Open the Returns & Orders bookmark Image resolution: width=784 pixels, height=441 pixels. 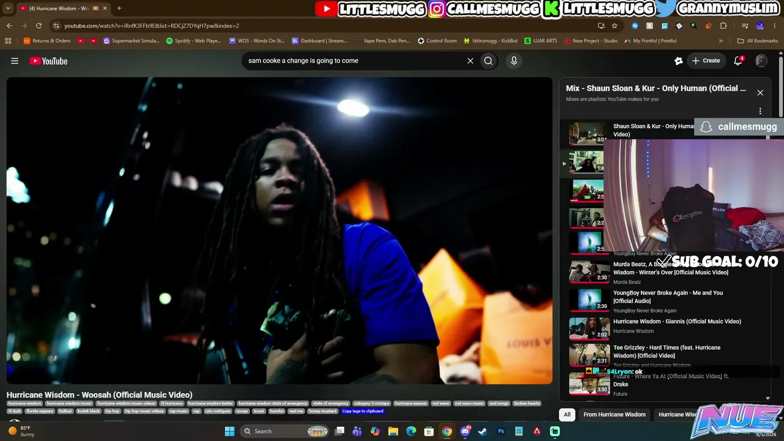click(47, 41)
